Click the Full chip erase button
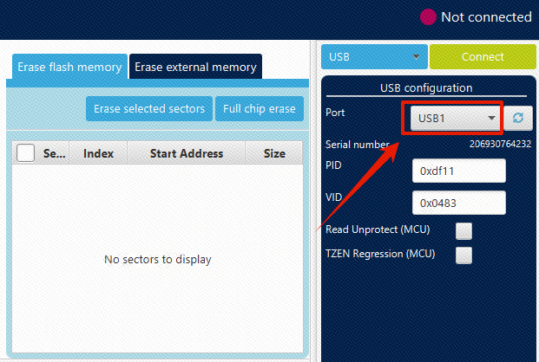Viewport: 539px width, 362px height. (259, 109)
